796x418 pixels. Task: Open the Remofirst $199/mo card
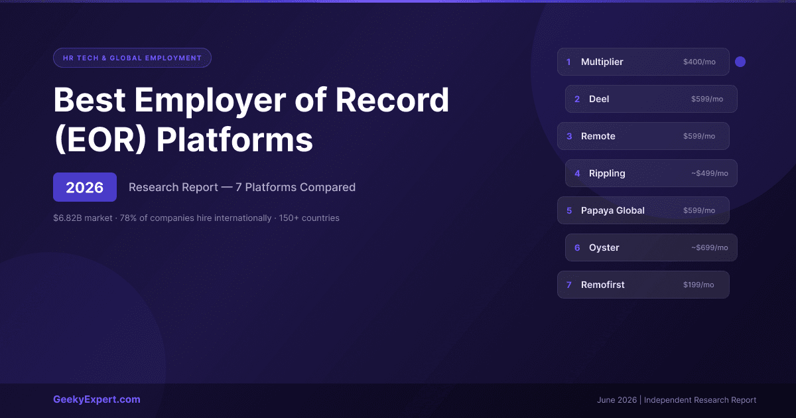point(643,285)
